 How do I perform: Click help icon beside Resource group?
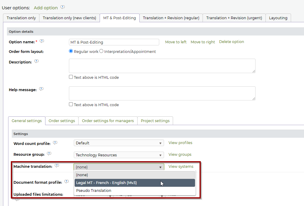coord(49,154)
